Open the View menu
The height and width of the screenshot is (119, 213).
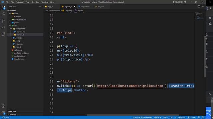pos(27,2)
